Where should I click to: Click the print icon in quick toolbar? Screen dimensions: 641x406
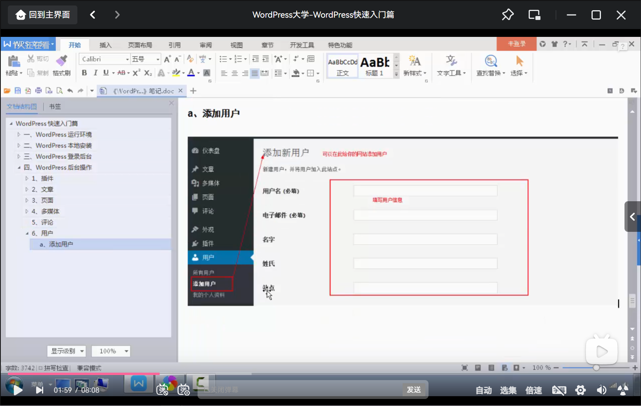tap(38, 91)
